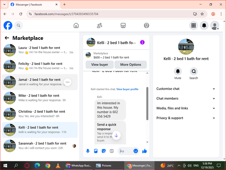Image resolution: width=226 pixels, height=170 pixels.
Task: Expand Chat members section
Action: coord(186,98)
